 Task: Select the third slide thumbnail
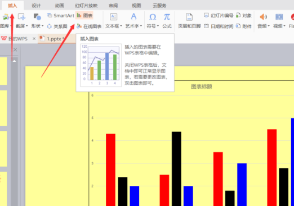(3, 149)
